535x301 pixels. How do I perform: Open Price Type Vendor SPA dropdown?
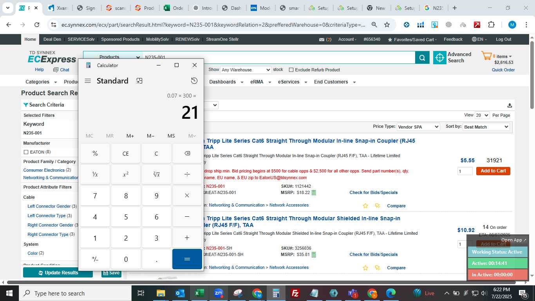click(418, 127)
